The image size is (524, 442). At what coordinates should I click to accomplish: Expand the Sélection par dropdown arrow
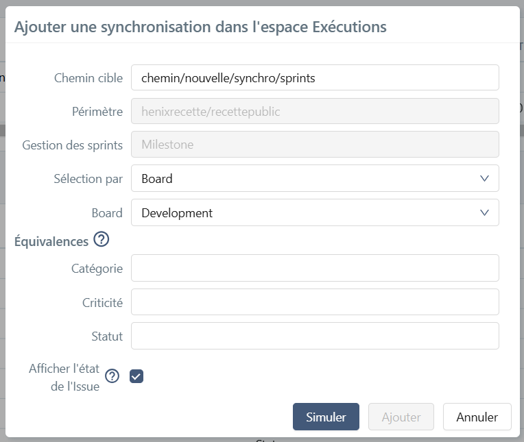pos(484,178)
